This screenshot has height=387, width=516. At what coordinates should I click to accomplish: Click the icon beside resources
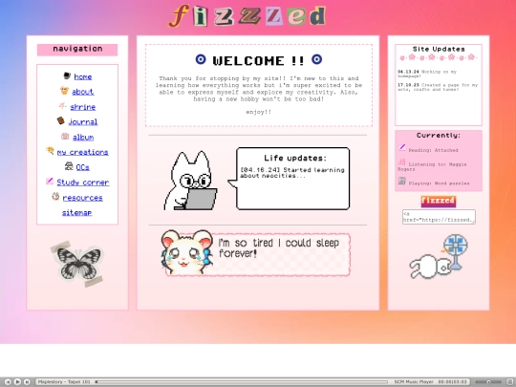pos(55,197)
